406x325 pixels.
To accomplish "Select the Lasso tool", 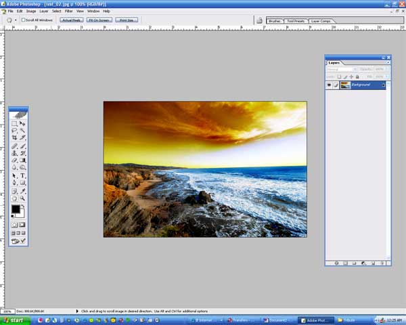I will [x=14, y=131].
